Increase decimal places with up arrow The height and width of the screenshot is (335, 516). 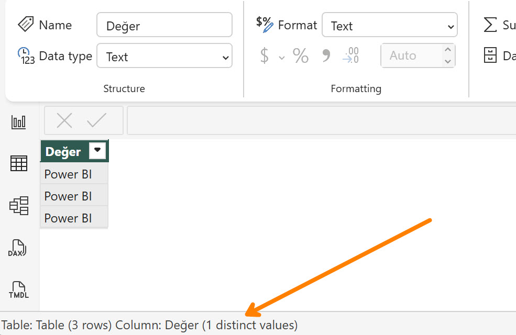click(447, 50)
